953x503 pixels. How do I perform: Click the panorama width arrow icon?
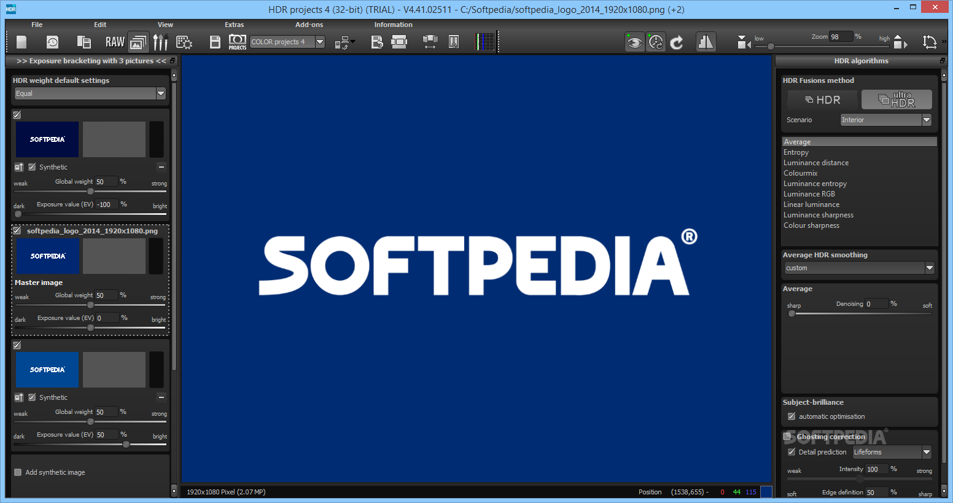click(430, 42)
